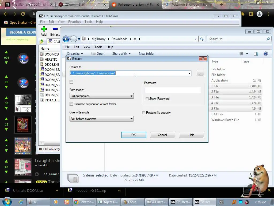
Task: Click Downloads in Explorer breadcrumb
Action: 119,39
